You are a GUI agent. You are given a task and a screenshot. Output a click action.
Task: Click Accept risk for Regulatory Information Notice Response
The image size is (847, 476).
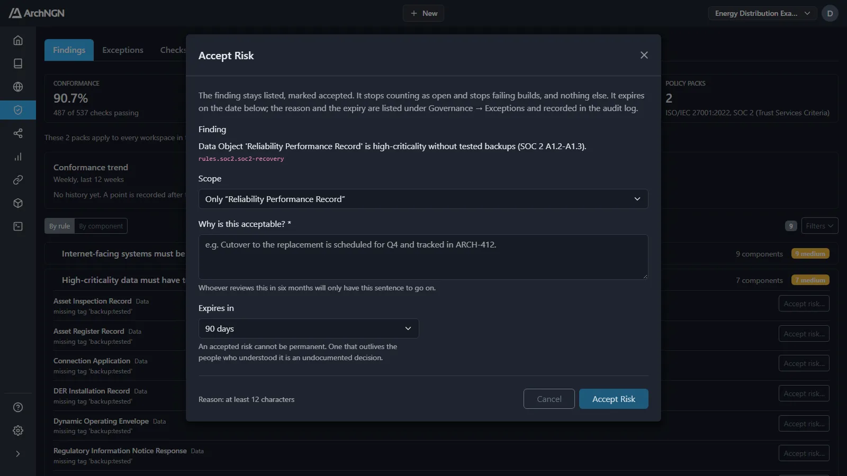tap(804, 453)
